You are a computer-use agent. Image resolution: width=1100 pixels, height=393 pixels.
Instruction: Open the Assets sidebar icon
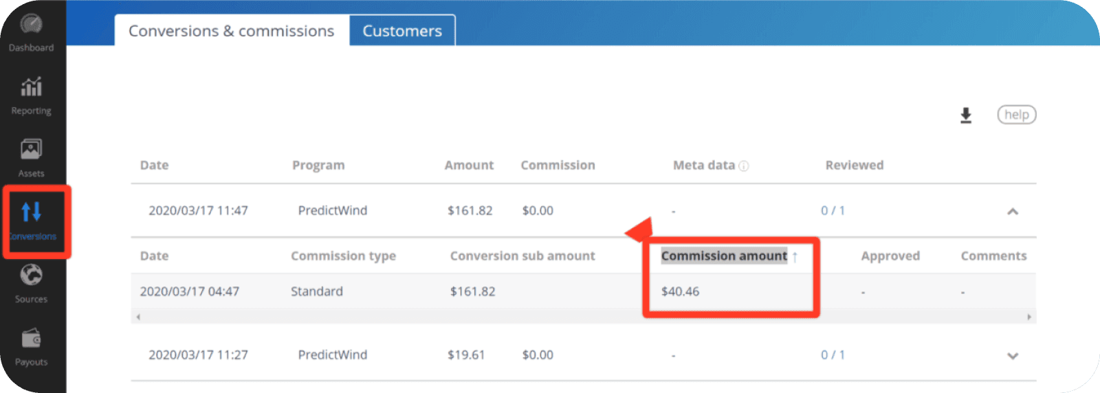point(31,150)
